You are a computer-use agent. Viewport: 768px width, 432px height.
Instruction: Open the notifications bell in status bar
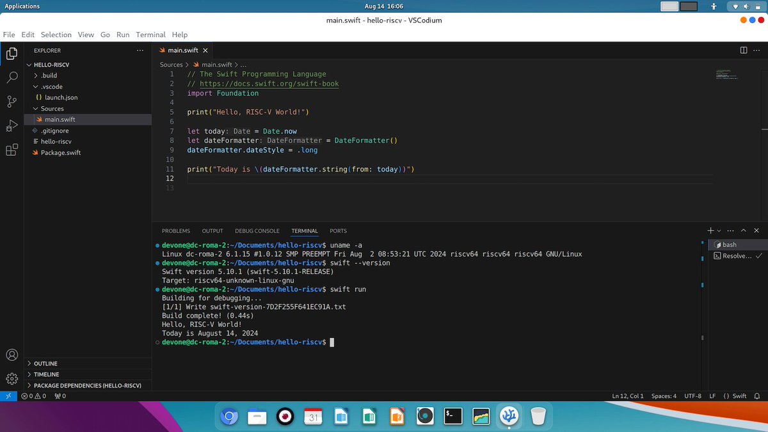pos(757,396)
